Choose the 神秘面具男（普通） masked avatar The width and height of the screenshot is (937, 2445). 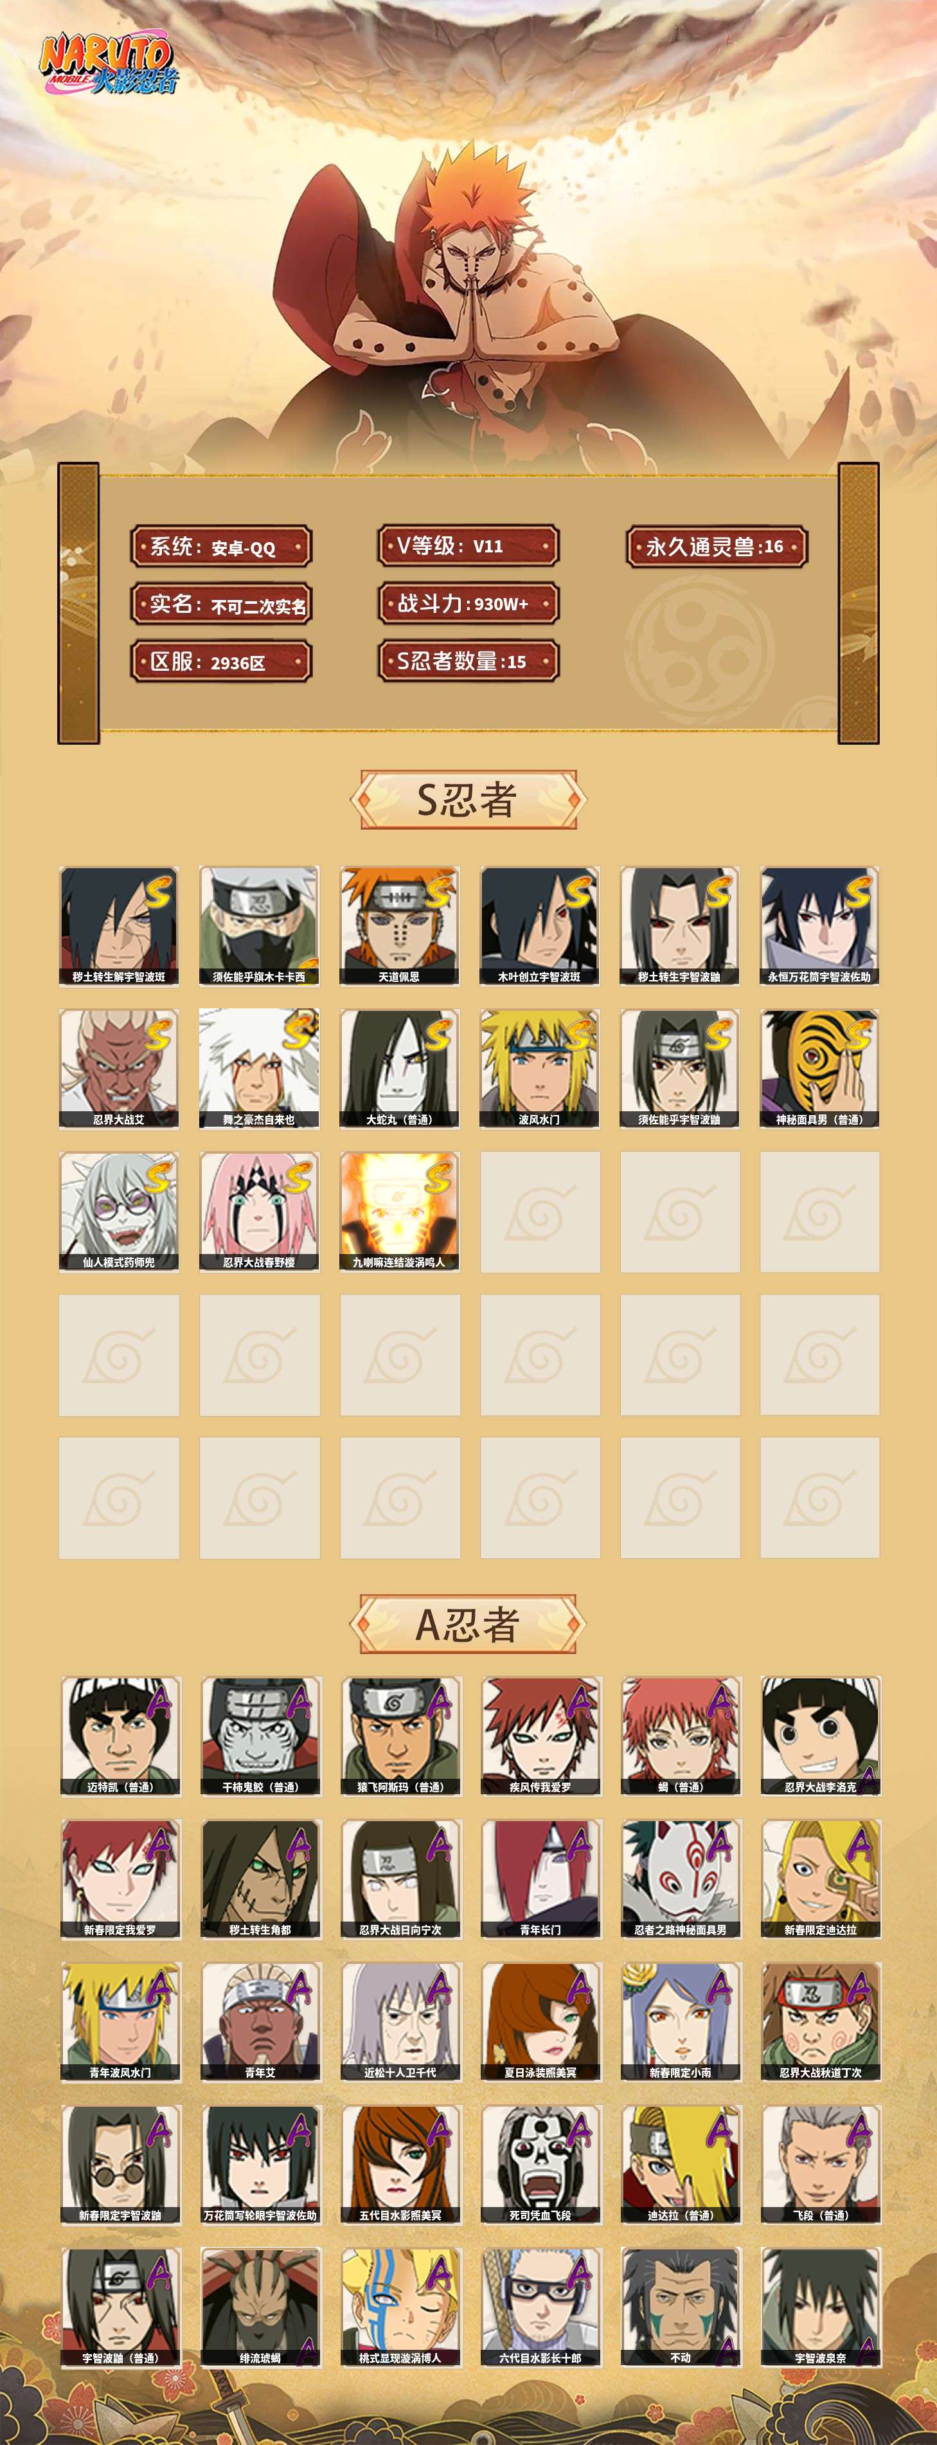click(819, 1069)
